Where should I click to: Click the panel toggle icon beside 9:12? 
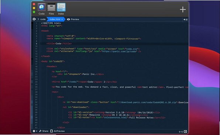(185, 131)
